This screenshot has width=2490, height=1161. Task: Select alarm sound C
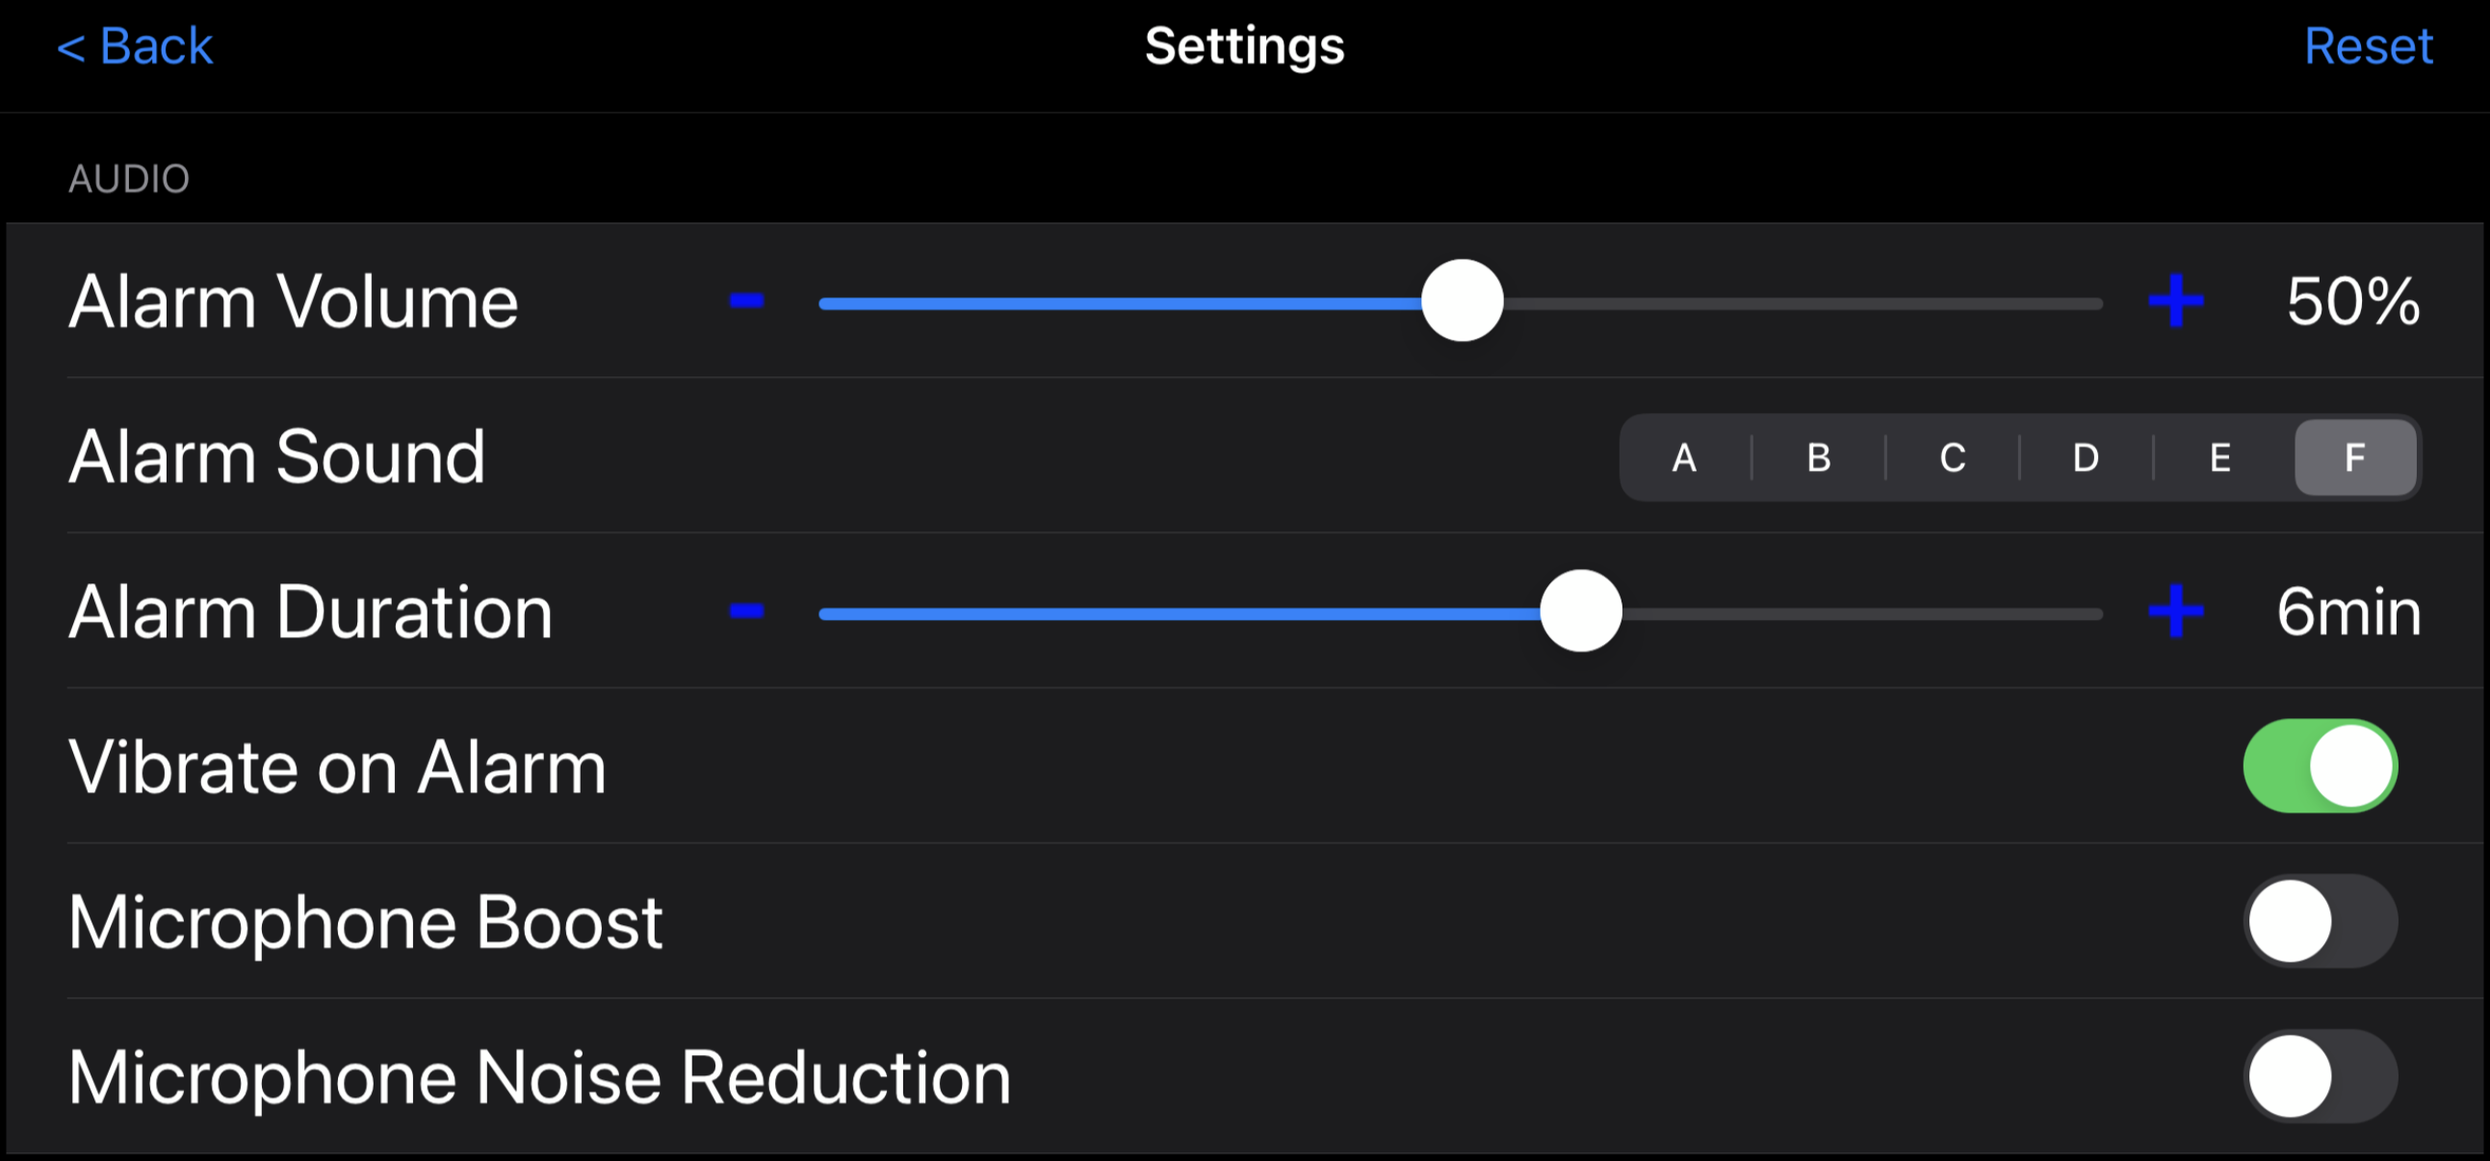pyautogui.click(x=1952, y=457)
